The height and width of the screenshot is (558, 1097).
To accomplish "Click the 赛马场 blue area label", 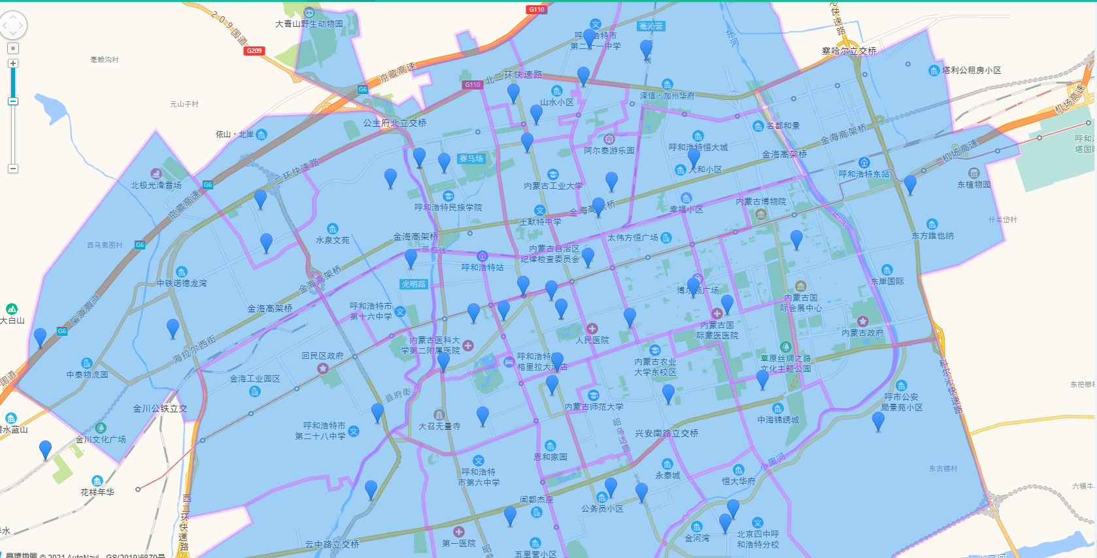I will pyautogui.click(x=471, y=159).
